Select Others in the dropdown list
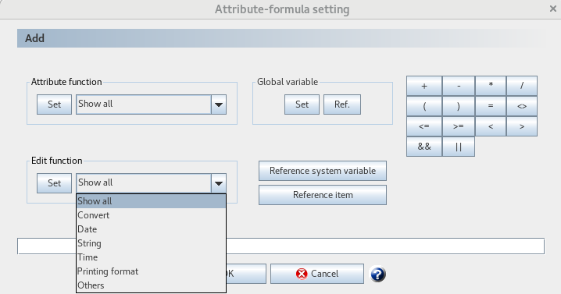The height and width of the screenshot is (294, 561). [151, 285]
